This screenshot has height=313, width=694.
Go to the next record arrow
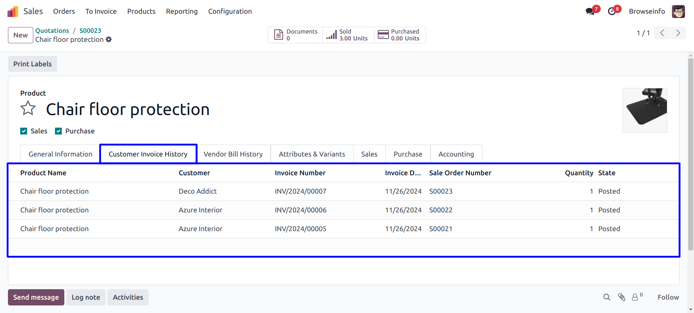678,33
